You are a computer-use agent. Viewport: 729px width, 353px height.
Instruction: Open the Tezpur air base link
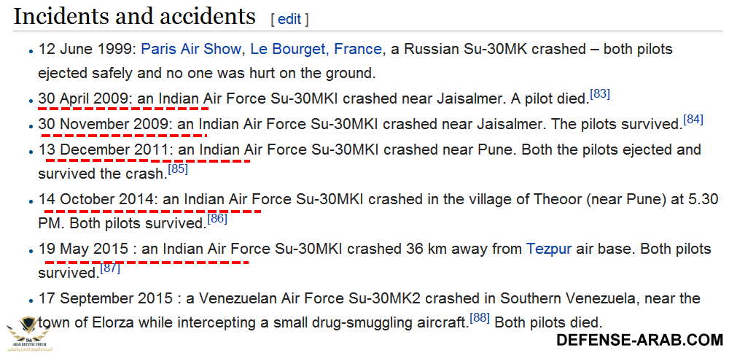tap(549, 249)
